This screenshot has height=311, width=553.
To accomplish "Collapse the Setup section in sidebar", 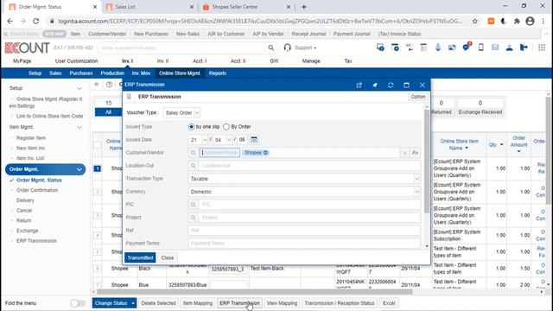I will [79, 88].
